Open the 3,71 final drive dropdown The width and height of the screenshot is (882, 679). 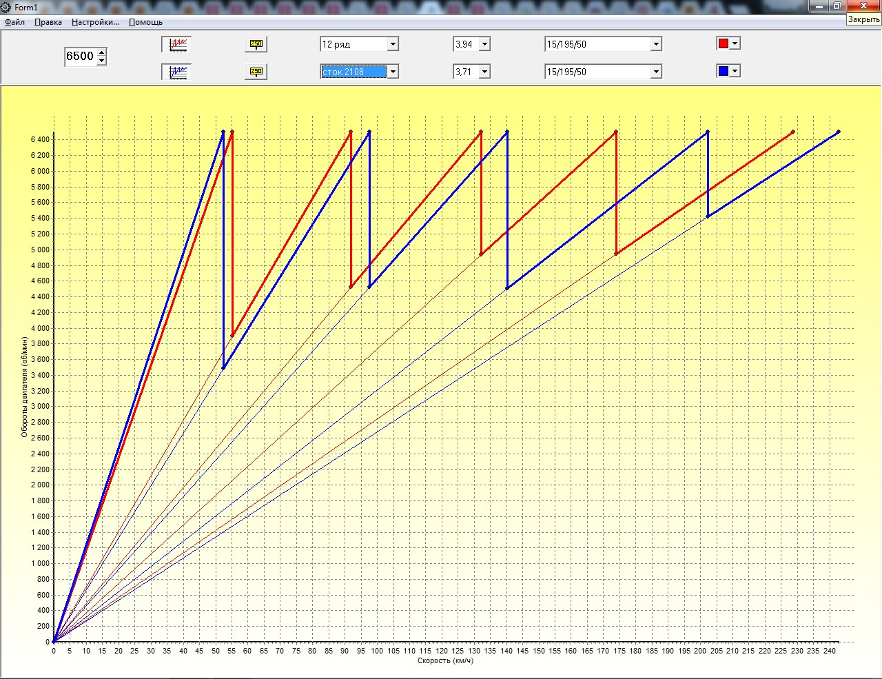click(484, 72)
